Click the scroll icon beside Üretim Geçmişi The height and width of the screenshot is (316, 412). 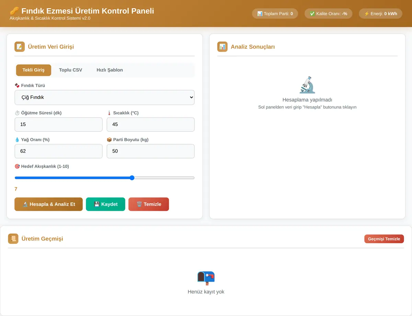click(13, 239)
